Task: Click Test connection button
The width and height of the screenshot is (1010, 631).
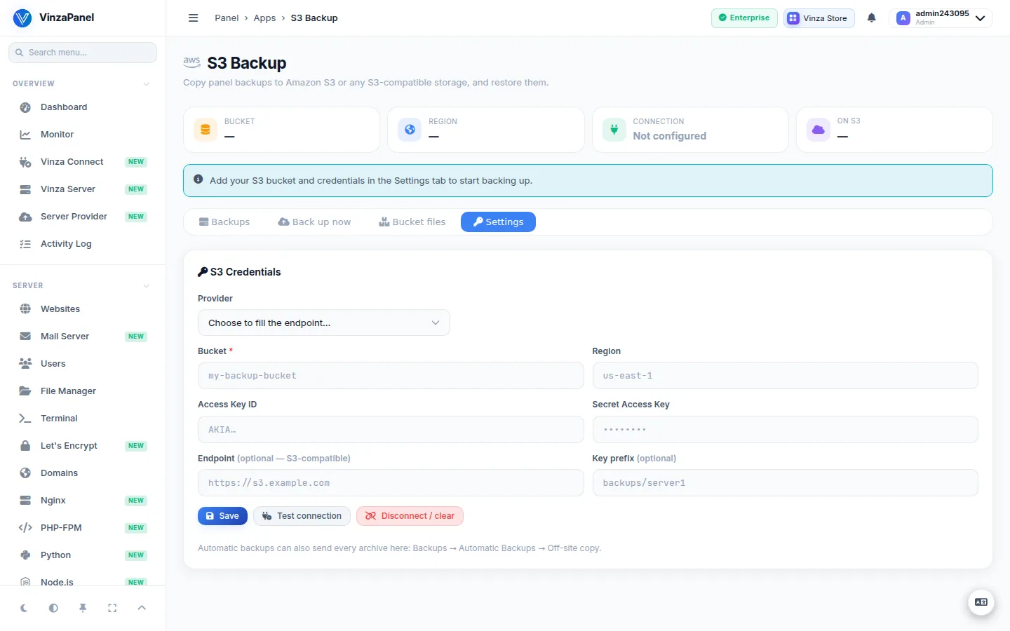Action: [302, 516]
